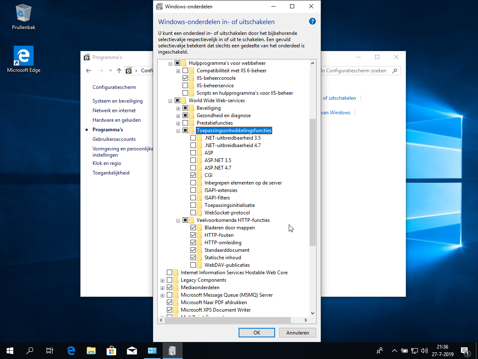Click search magnifier in Configuratiescherm search
Viewport: 478px width, 359px height.
click(x=395, y=71)
